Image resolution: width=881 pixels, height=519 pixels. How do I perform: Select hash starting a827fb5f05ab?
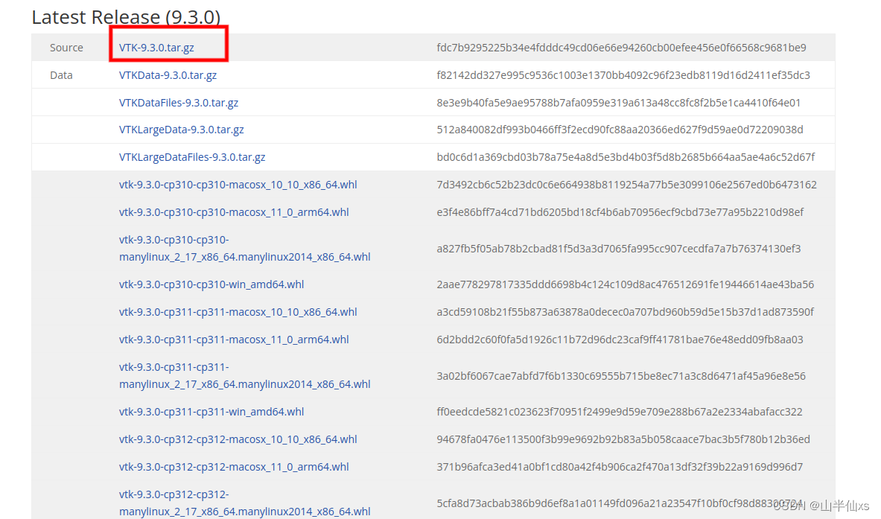619,249
